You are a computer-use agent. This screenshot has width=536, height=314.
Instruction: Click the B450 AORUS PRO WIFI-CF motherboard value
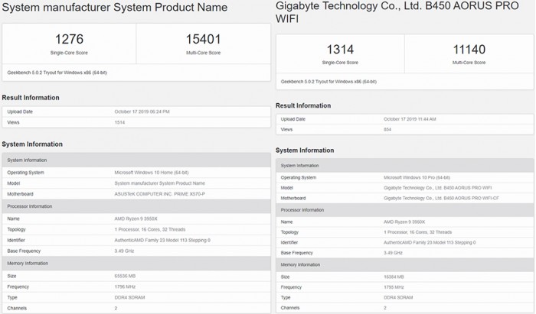pyautogui.click(x=433, y=199)
